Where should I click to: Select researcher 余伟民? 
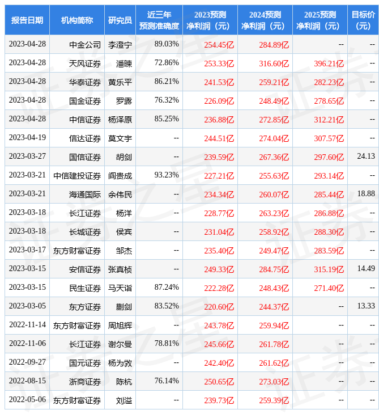tap(120, 195)
